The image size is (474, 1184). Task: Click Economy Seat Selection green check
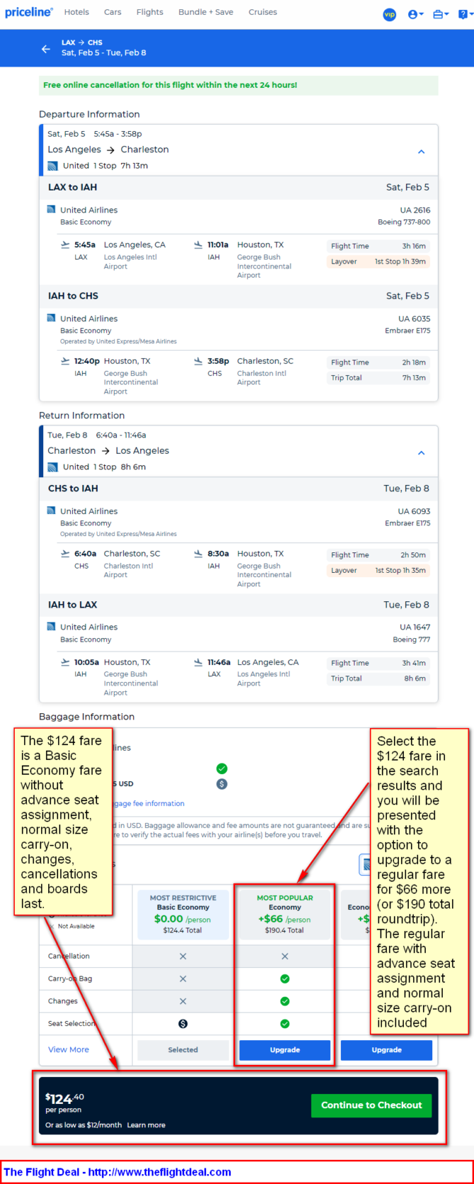[284, 1023]
